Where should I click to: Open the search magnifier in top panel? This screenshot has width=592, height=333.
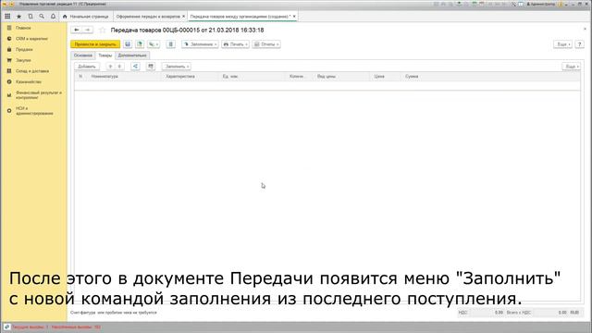[x=42, y=17]
